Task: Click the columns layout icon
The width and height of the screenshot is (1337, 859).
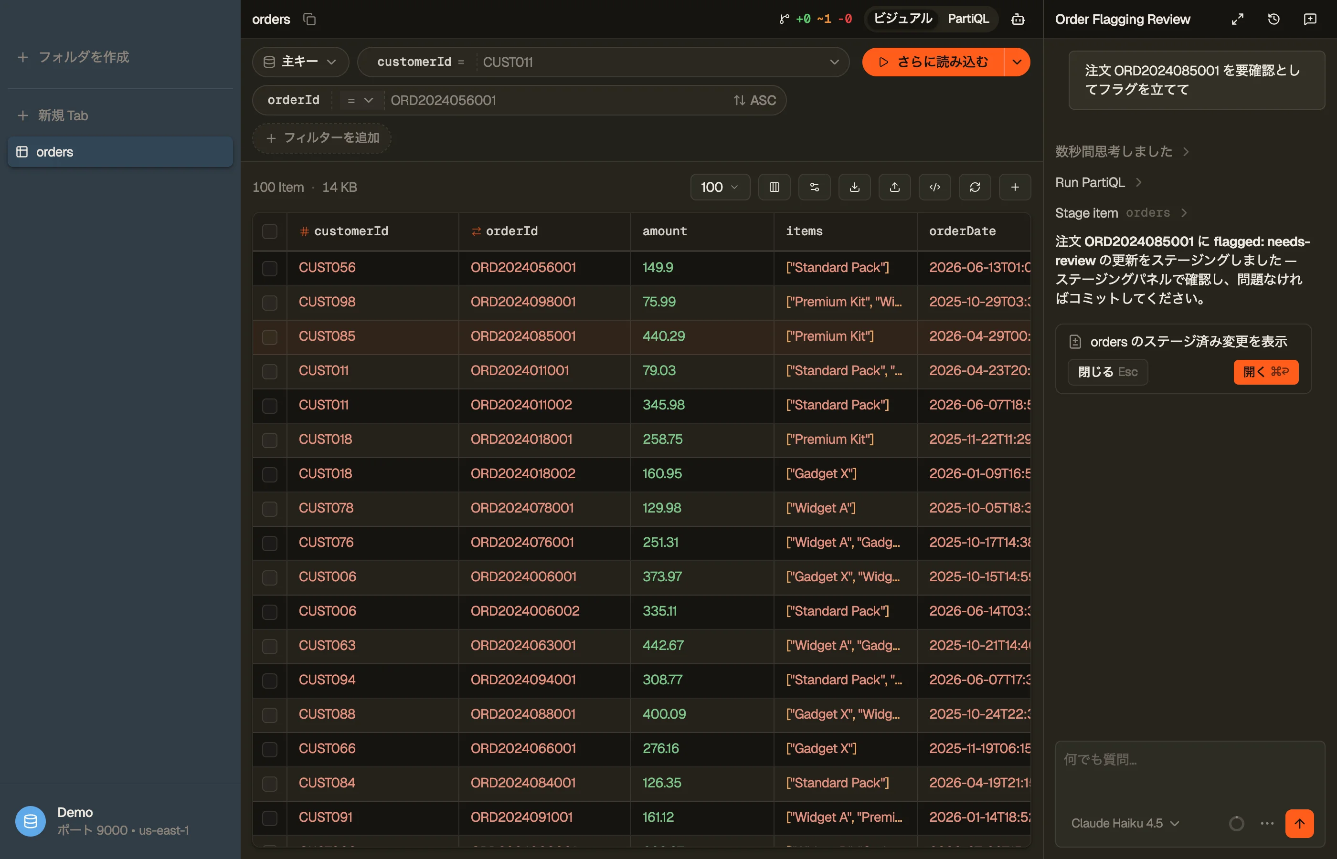Action: tap(774, 187)
